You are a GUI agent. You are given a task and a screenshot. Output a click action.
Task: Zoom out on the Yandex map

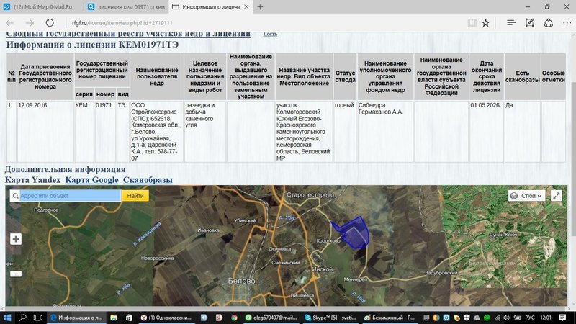coord(16,274)
